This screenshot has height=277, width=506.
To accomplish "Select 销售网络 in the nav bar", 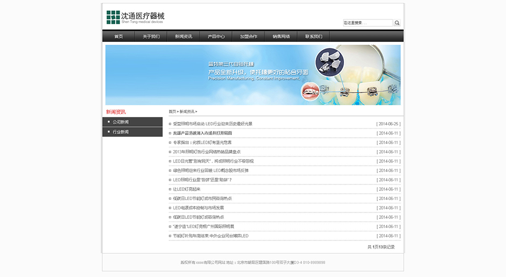I will tap(281, 37).
